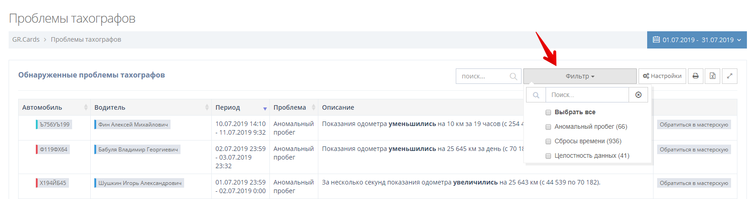Clear the filter search with circle-x icon
This screenshot has height=199, width=756.
tap(639, 95)
